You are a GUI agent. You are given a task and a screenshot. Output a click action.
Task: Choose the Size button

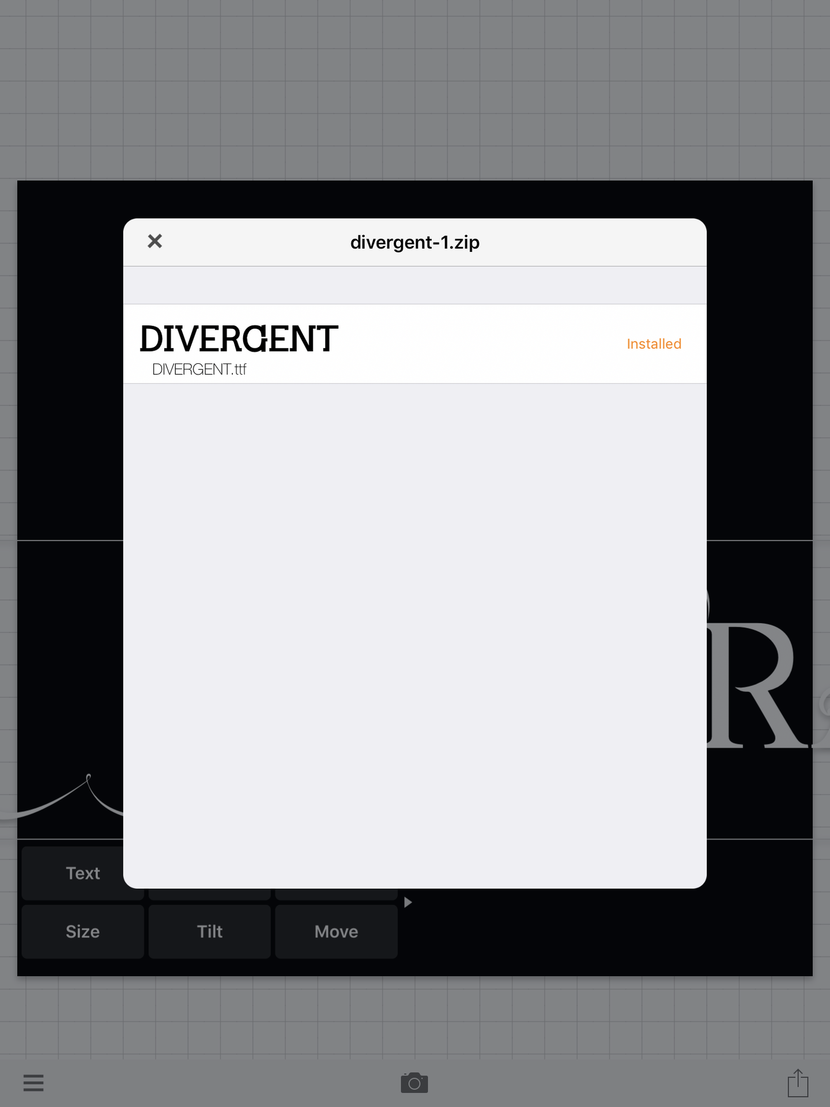coord(83,932)
